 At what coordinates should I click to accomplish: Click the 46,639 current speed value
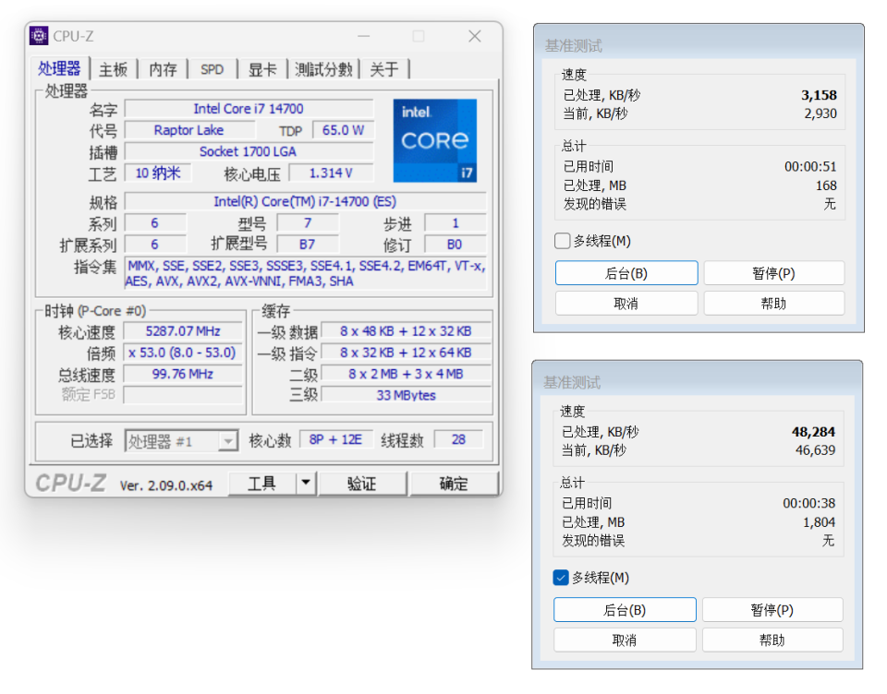coord(815,450)
